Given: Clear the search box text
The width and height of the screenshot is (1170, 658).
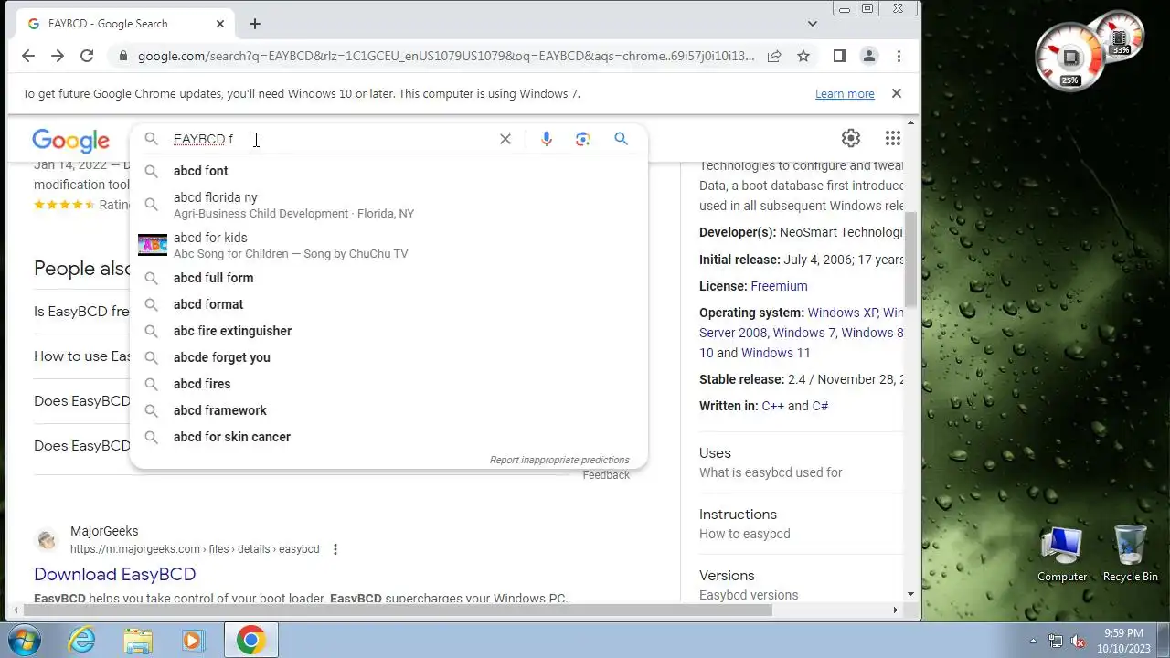Looking at the screenshot, I should pyautogui.click(x=505, y=139).
